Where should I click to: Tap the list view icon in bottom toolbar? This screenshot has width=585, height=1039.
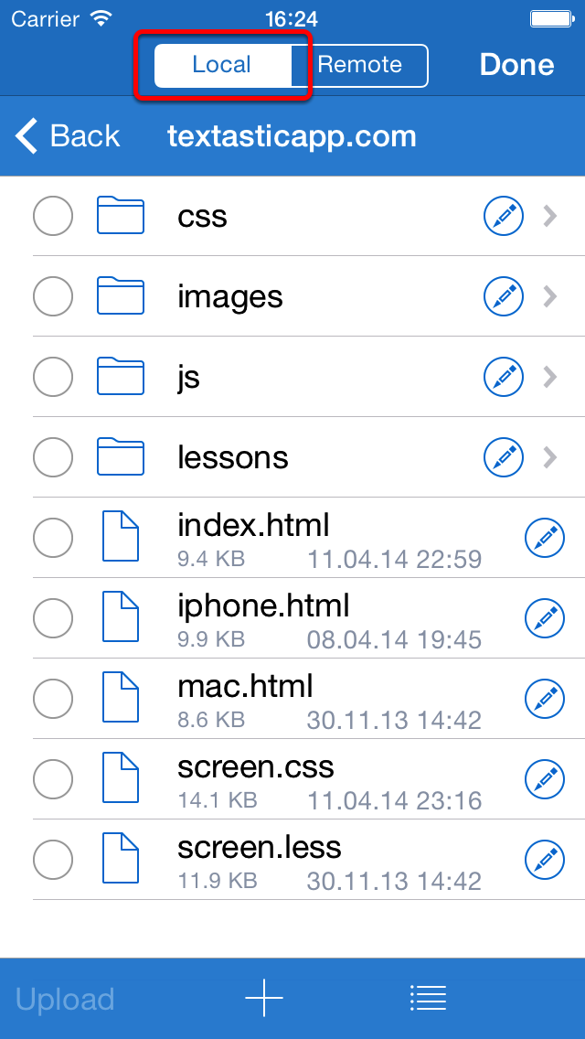[428, 997]
